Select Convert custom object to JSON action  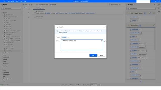pos(13,41)
